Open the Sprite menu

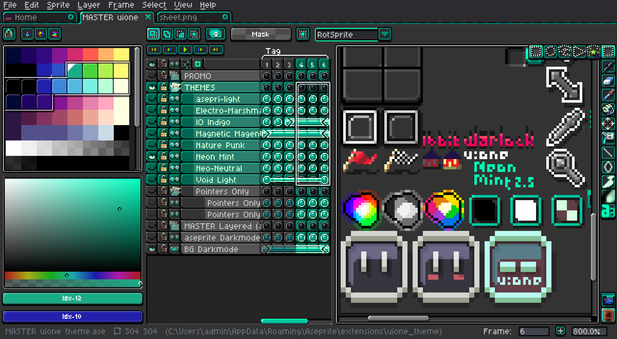click(x=58, y=4)
